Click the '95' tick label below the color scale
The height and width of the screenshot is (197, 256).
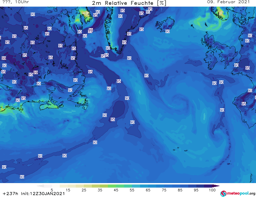196,190
